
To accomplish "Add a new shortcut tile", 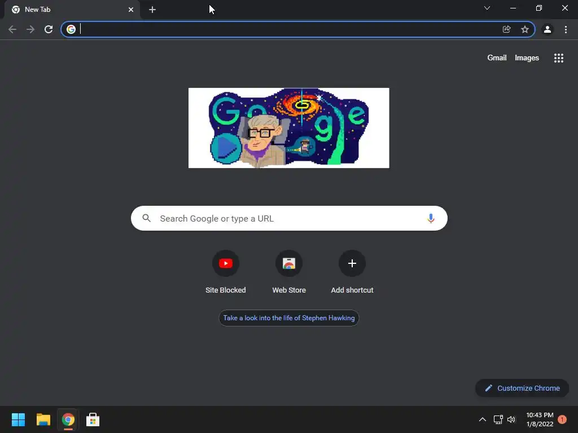I will point(352,272).
